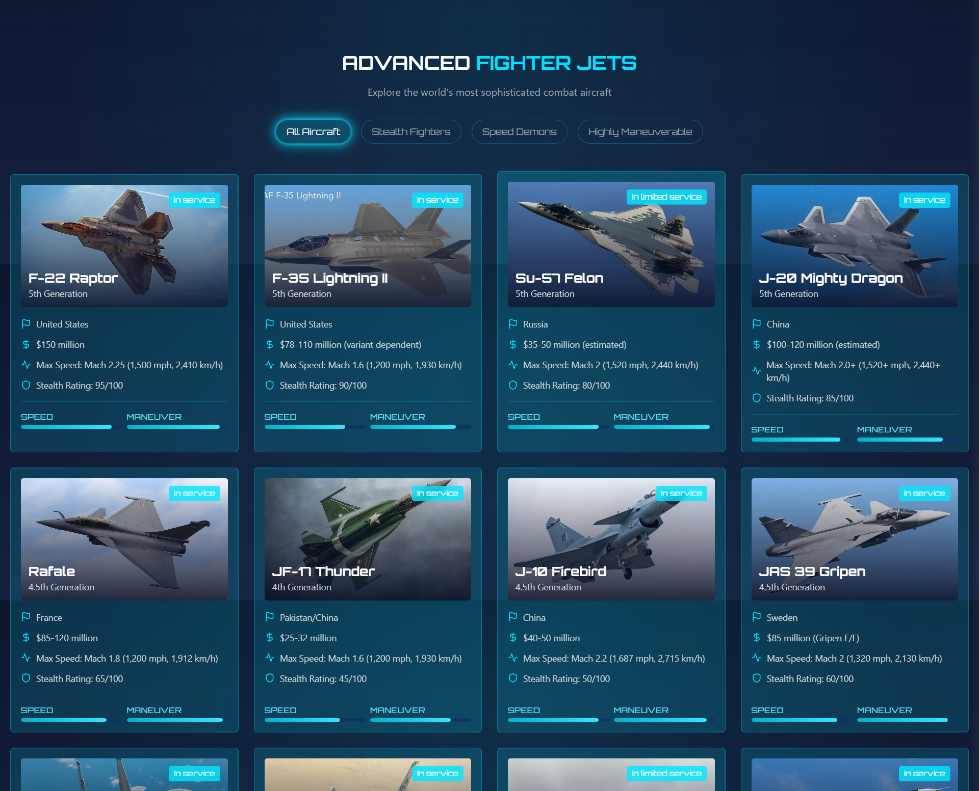Switch to the Stealth Fighters filter

[x=411, y=132]
